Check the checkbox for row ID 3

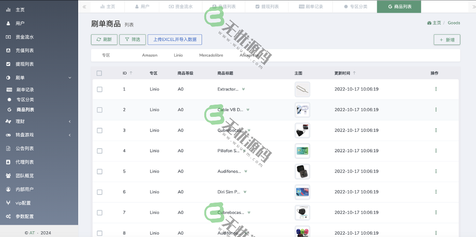coord(99,131)
